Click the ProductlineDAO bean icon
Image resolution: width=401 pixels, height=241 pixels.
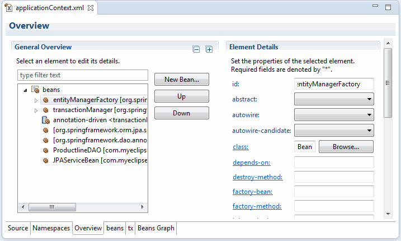(x=46, y=150)
